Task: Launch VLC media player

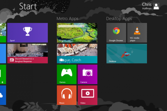Action: pos(137,33)
